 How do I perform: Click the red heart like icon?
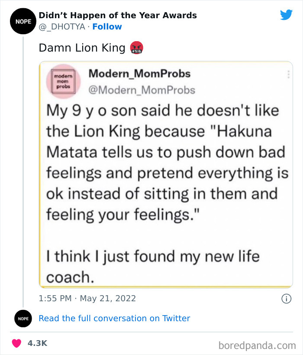point(16,343)
